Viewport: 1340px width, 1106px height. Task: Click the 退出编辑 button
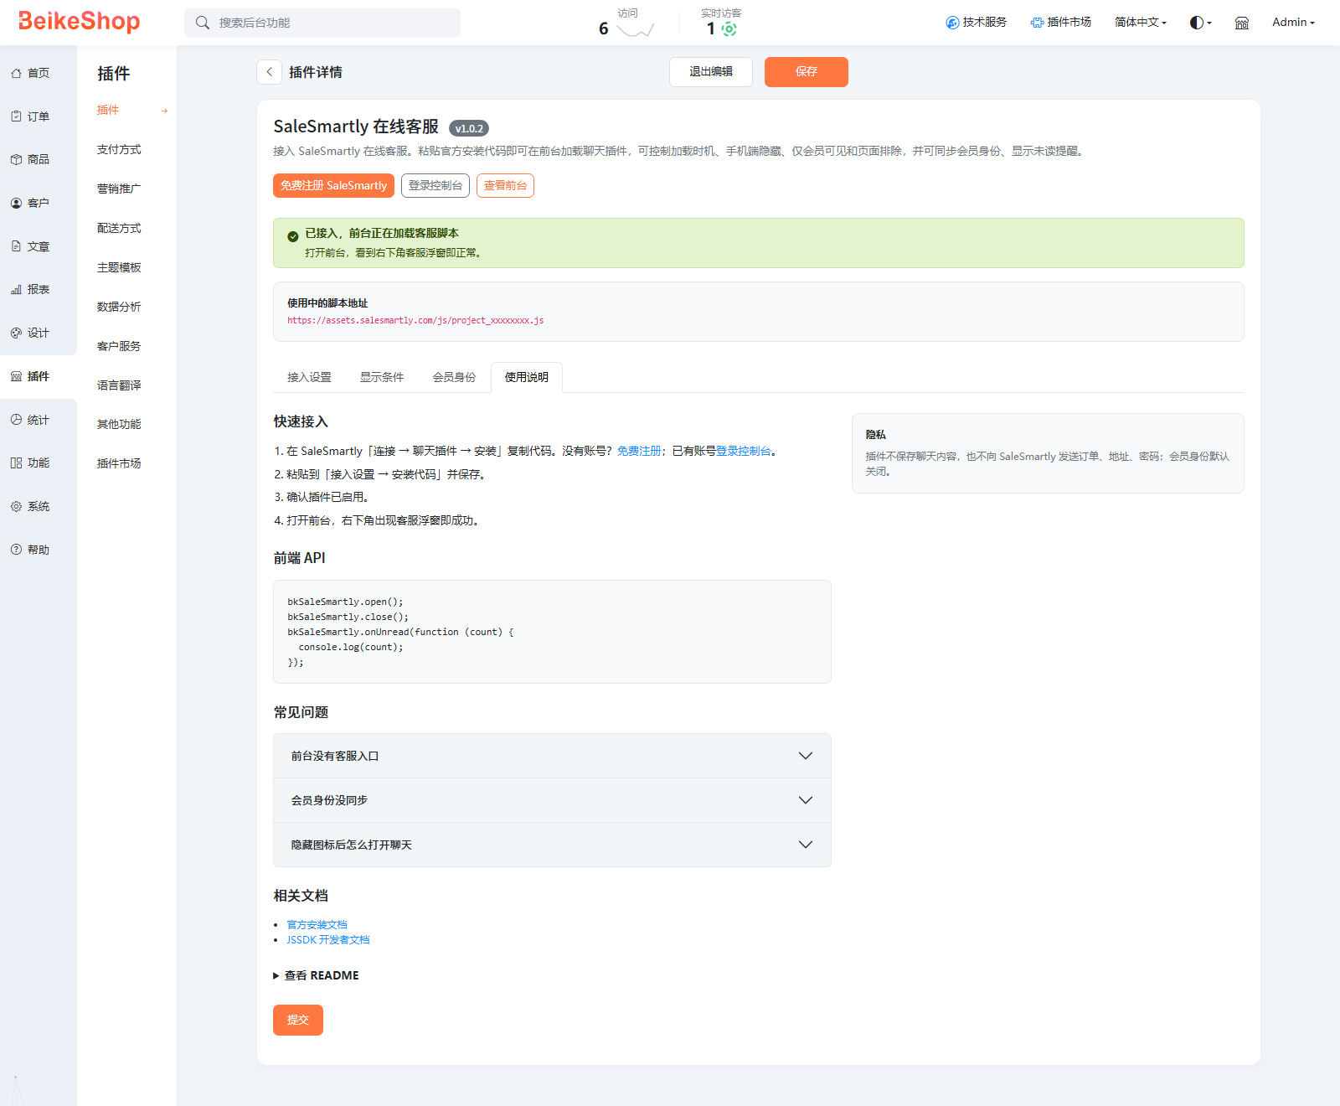711,72
